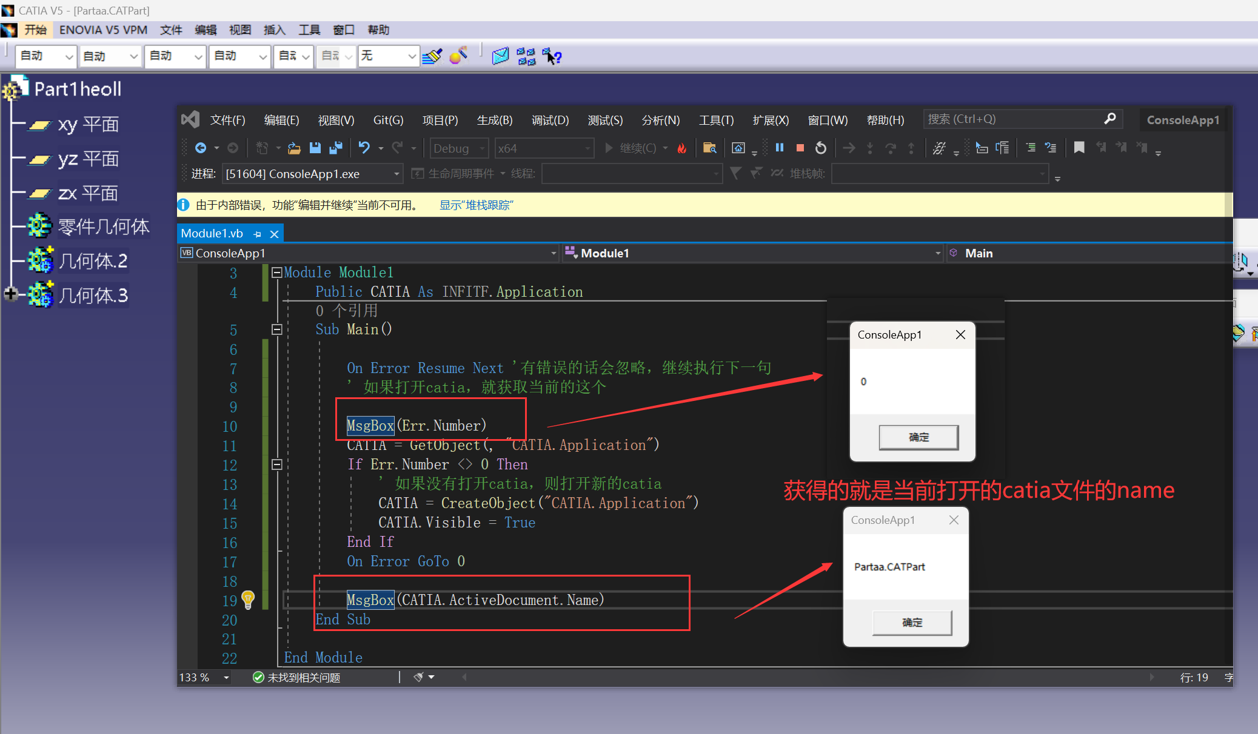Image resolution: width=1258 pixels, height=734 pixels.
Task: Open the 扩展(X) extensions menu
Action: click(x=771, y=120)
